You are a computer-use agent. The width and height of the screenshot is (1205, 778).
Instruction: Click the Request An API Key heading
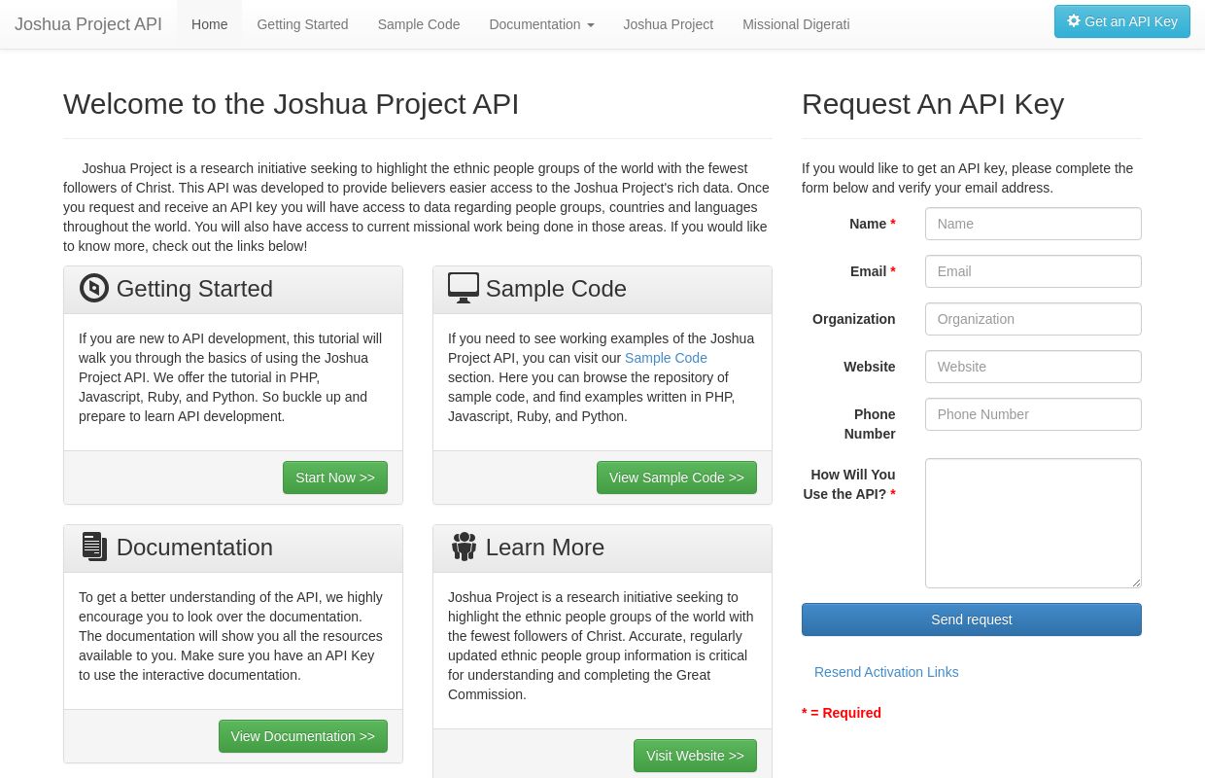point(933,104)
